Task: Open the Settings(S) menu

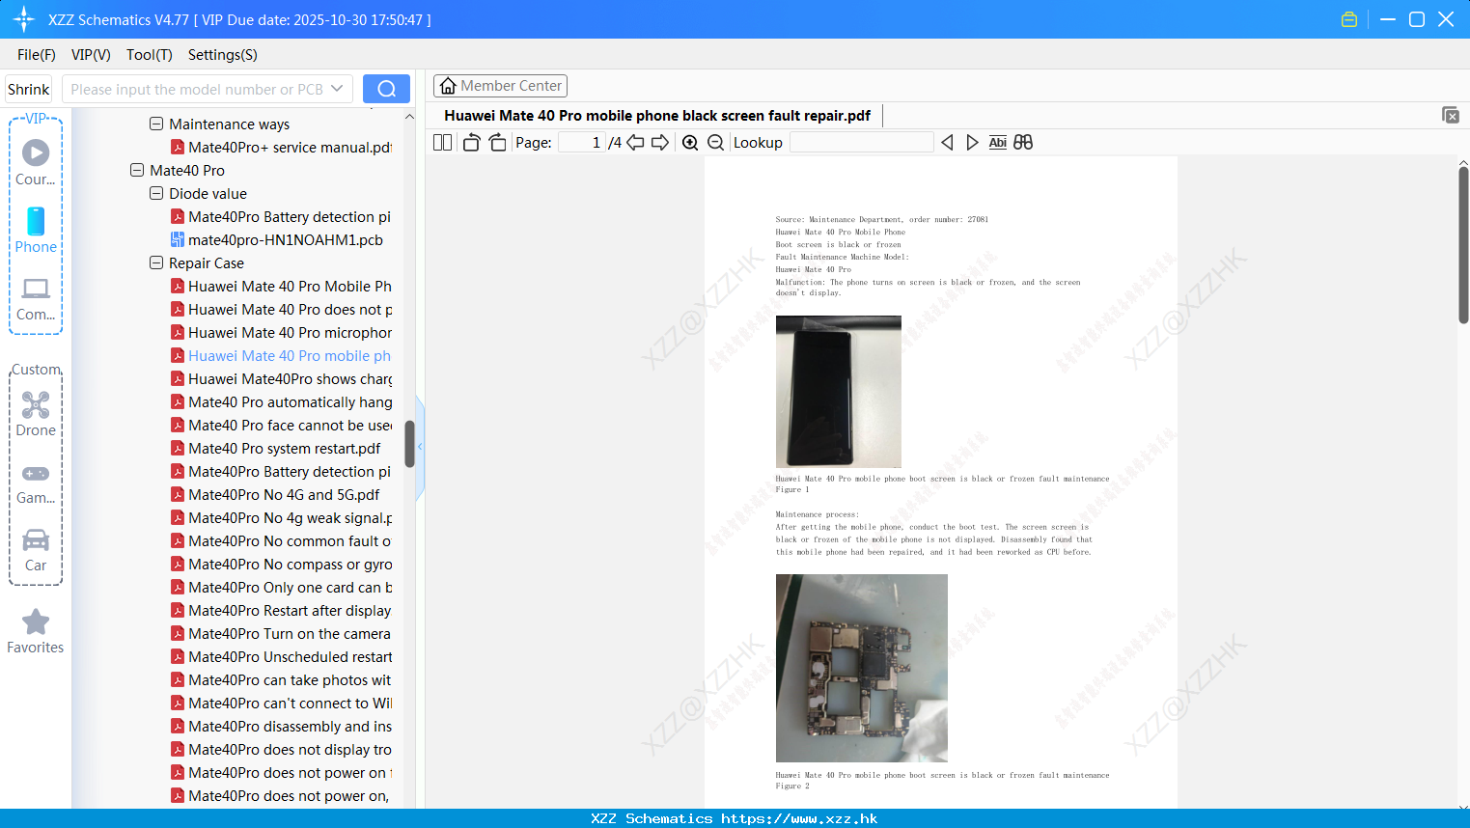Action: click(223, 54)
